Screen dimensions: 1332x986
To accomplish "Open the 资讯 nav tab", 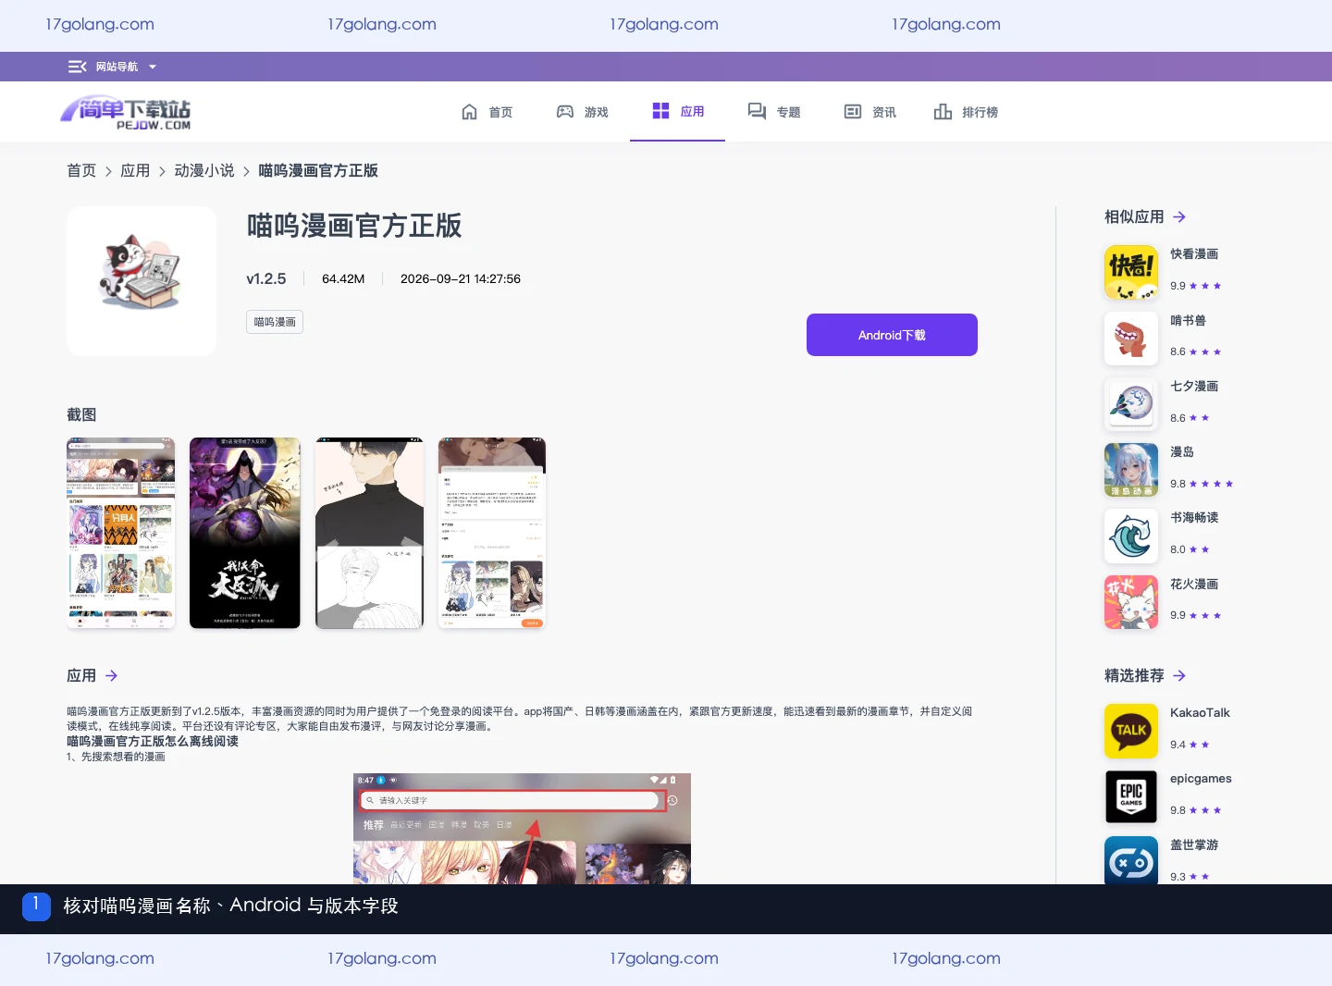I will [869, 112].
